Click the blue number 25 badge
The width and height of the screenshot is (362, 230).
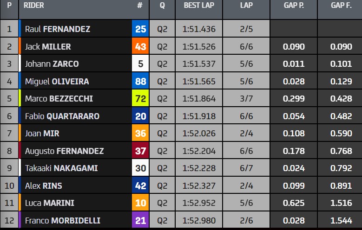tap(140, 29)
